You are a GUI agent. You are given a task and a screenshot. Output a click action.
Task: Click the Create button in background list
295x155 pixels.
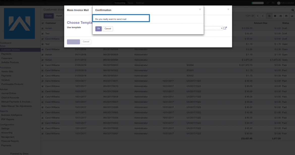coord(49,16)
